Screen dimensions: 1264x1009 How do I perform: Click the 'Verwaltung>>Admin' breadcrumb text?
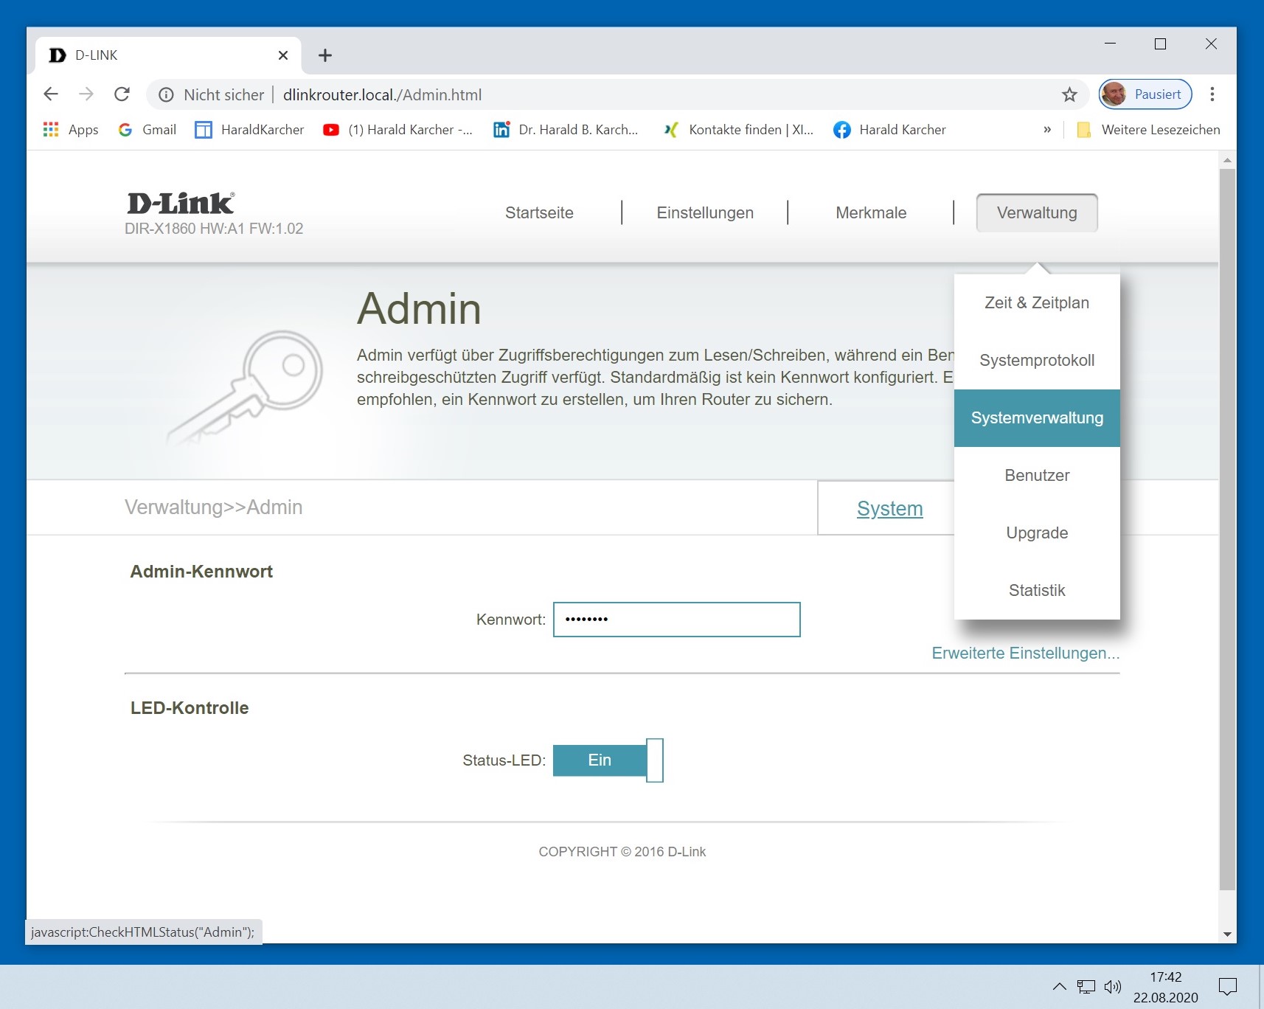[x=214, y=507]
